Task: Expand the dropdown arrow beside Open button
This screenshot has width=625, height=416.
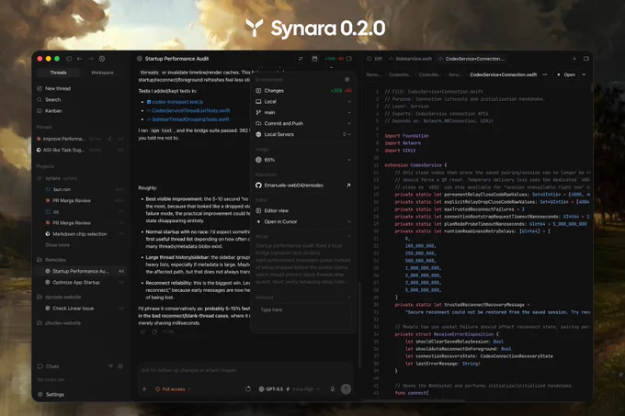Action: (584, 74)
